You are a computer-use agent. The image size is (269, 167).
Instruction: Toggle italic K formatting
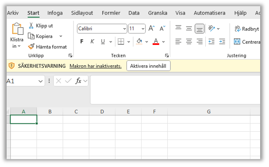[x=92, y=41]
